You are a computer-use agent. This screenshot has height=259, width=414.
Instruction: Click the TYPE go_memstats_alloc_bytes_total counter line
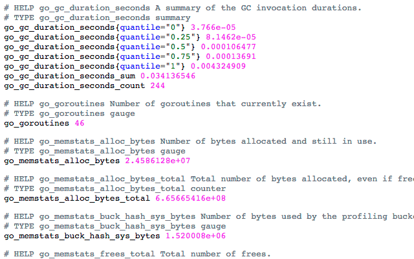tap(115, 188)
